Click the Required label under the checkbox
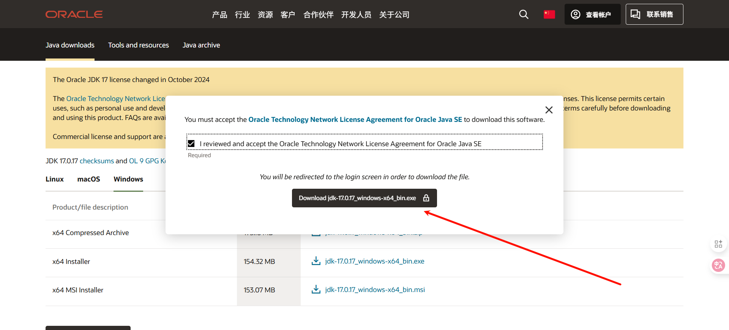729x330 pixels. [x=199, y=155]
